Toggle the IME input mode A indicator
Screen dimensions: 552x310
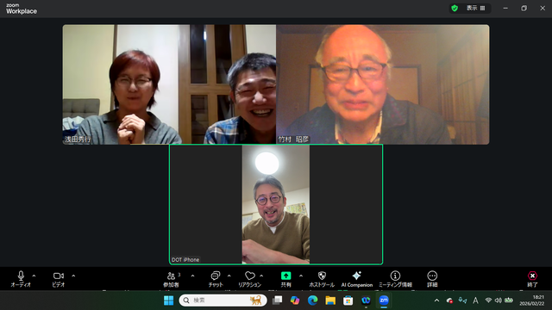[475, 301]
